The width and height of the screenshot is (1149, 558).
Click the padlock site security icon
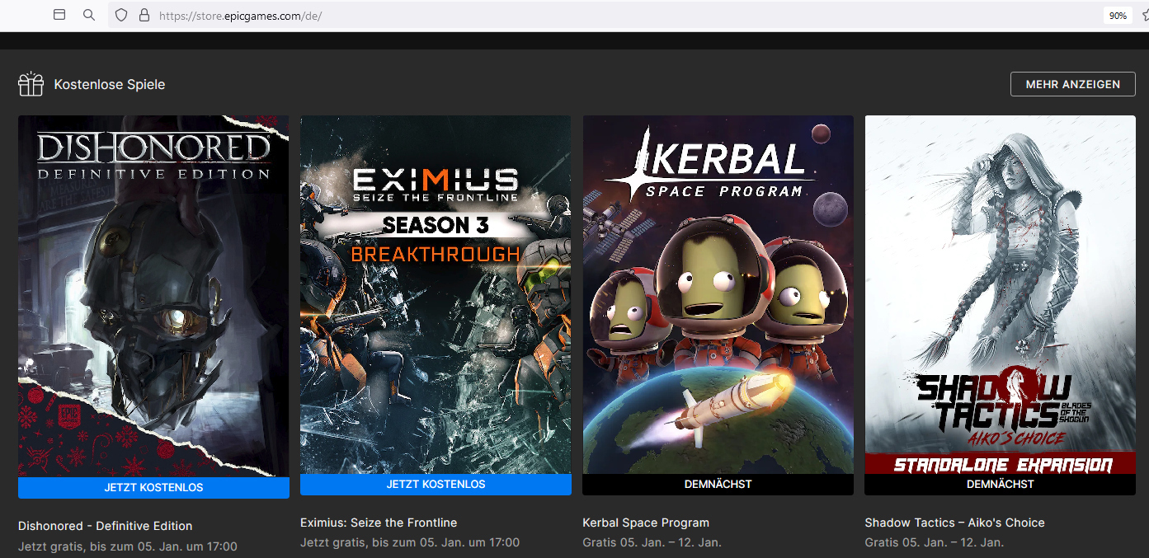[144, 15]
